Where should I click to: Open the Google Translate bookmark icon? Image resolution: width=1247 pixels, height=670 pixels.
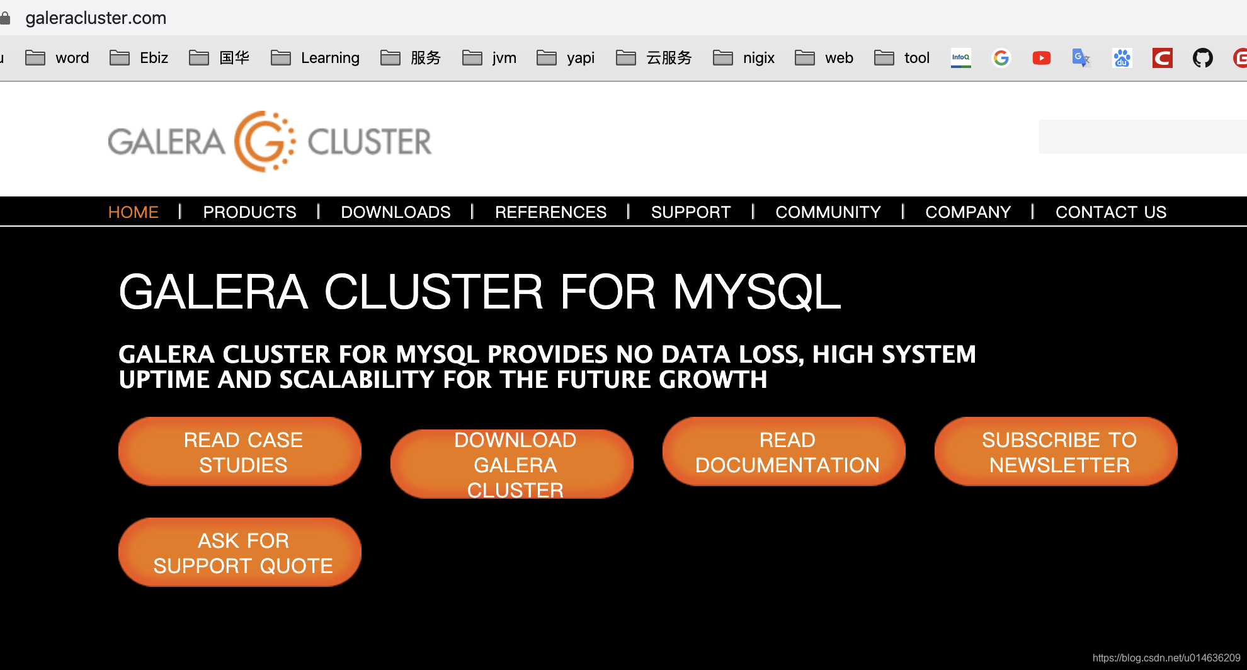point(1081,58)
